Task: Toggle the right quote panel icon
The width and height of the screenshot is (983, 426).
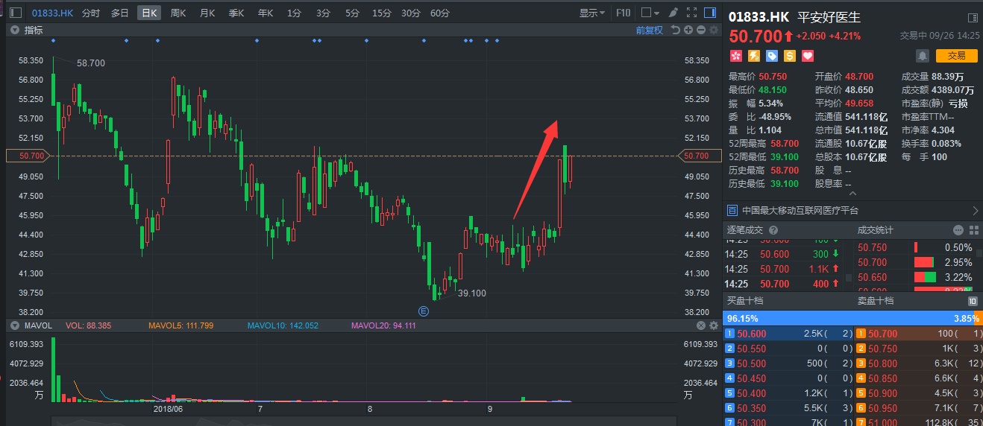Action: point(709,13)
